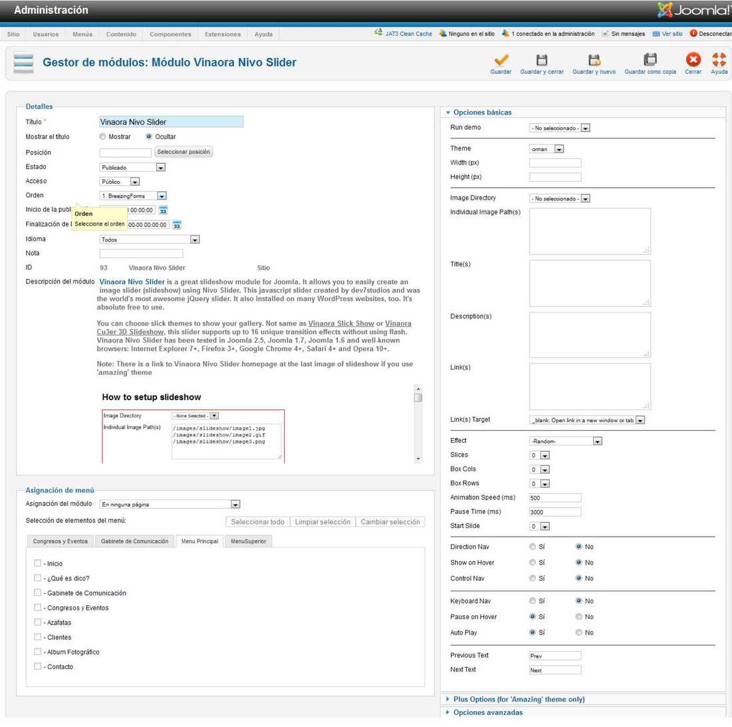This screenshot has width=732, height=727.
Task: Select Ocultar radio for title display
Action: pyautogui.click(x=148, y=136)
